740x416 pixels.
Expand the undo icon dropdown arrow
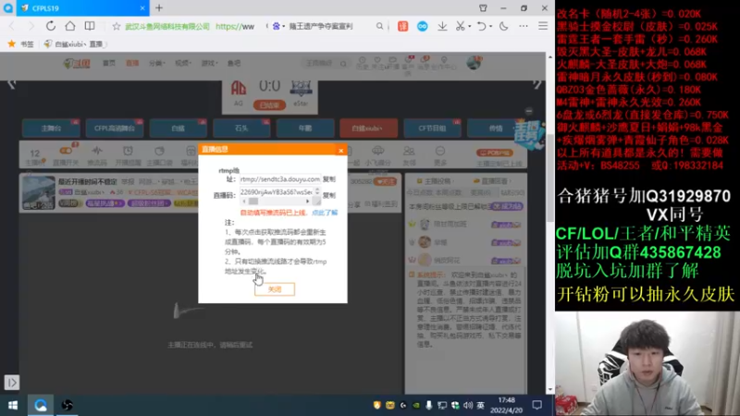coord(491,27)
